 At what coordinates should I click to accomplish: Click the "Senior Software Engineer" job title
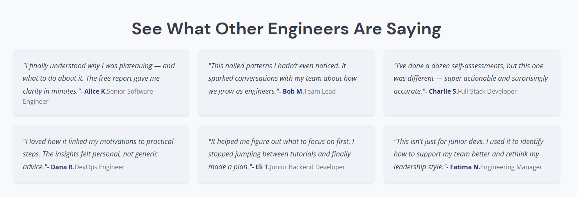(x=130, y=92)
